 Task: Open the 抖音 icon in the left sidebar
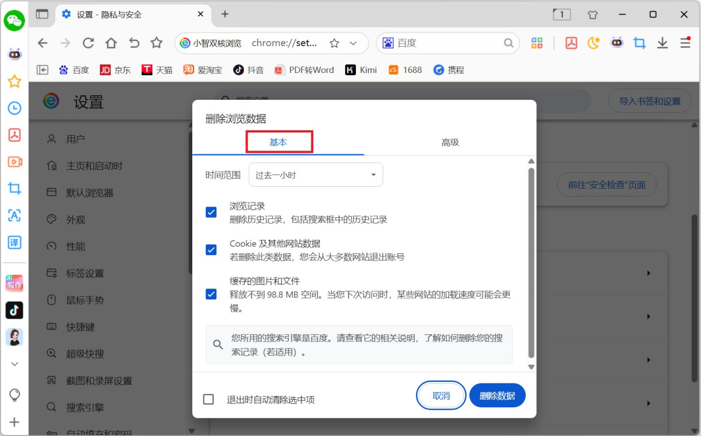coord(14,310)
